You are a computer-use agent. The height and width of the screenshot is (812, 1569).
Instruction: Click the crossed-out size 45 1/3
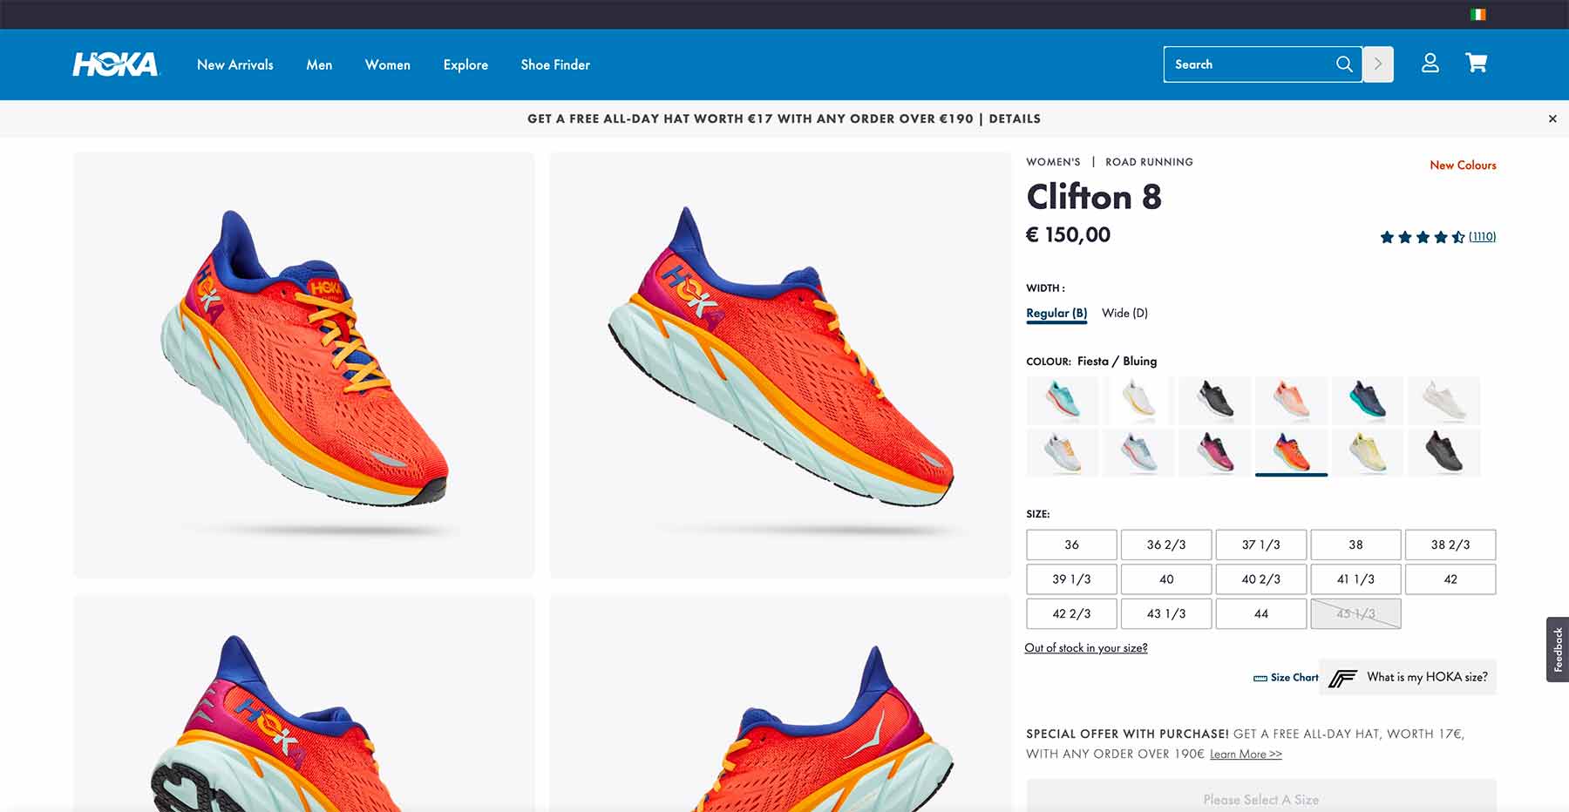point(1355,613)
